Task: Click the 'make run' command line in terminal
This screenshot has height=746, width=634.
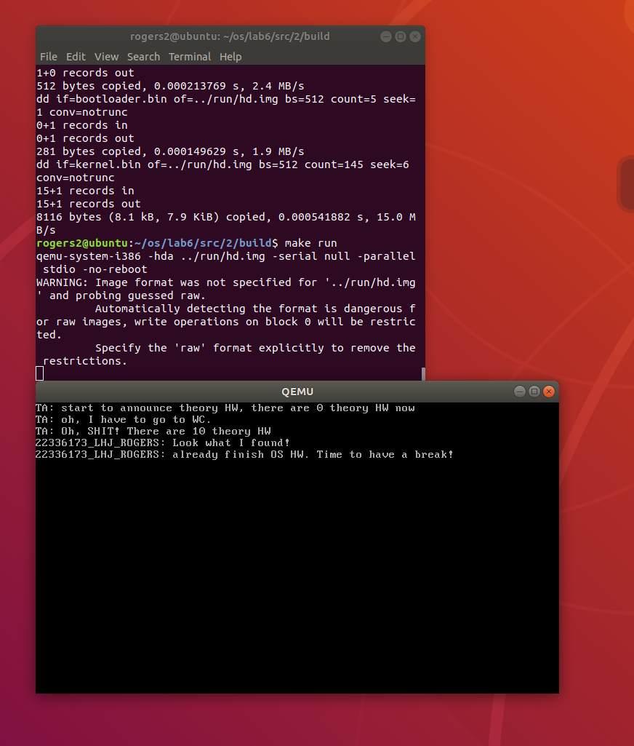Action: tap(310, 243)
